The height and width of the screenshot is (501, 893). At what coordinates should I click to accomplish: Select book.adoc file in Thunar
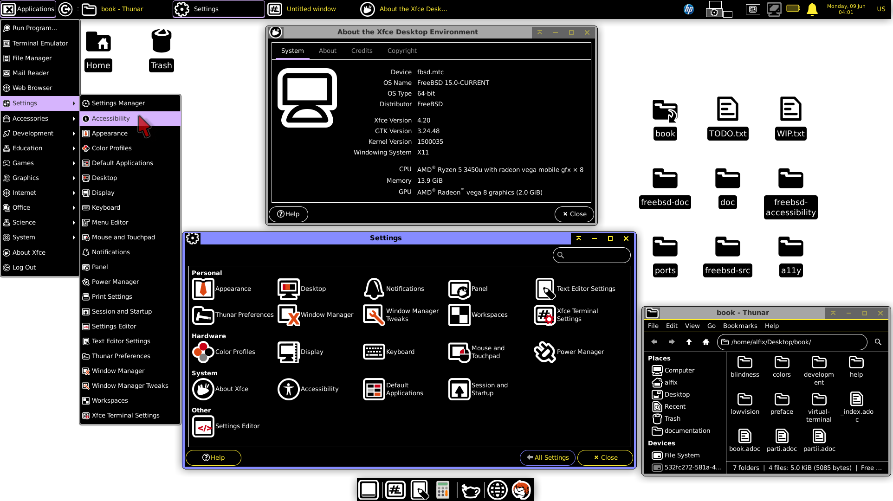[x=744, y=441]
